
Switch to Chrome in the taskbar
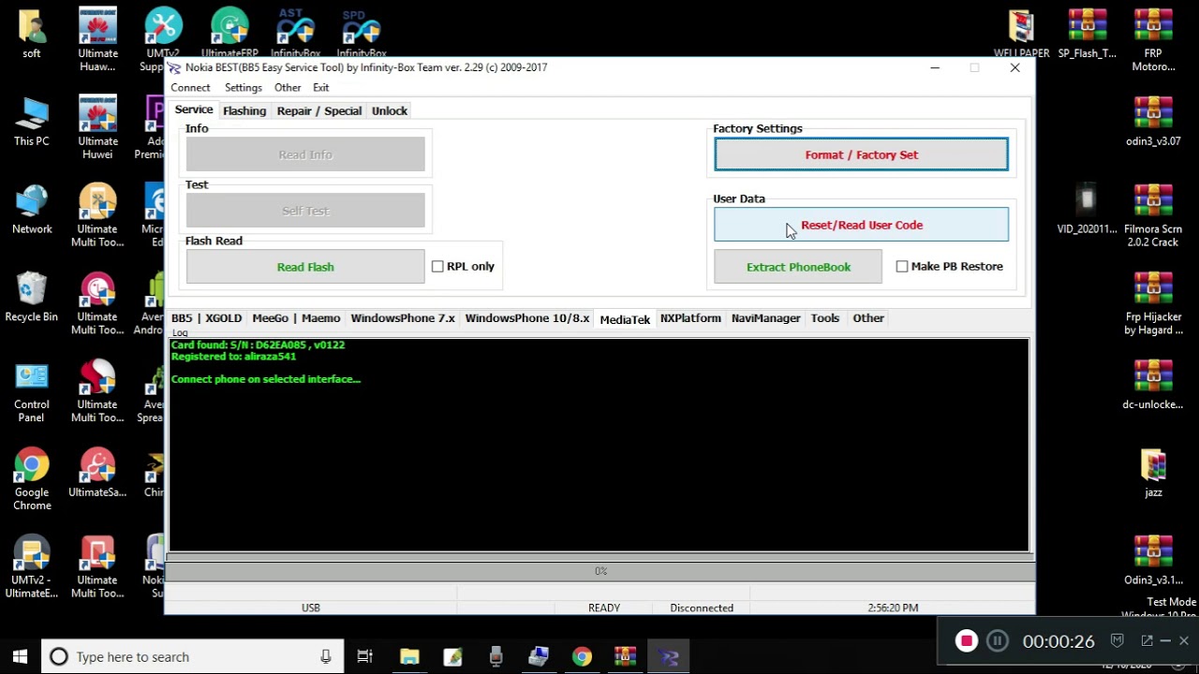click(x=582, y=656)
